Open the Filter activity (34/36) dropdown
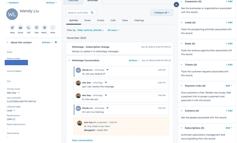Viewport: 237px width, 143px height. (91, 30)
